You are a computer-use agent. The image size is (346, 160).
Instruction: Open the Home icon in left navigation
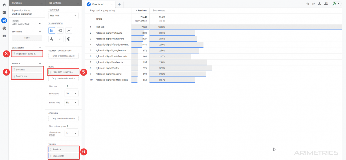click(4, 5)
